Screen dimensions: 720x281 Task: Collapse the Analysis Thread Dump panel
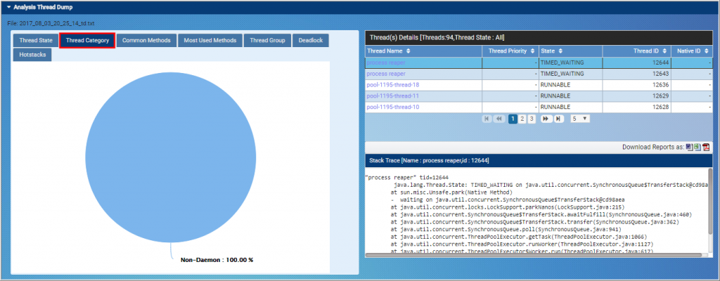[x=8, y=7]
